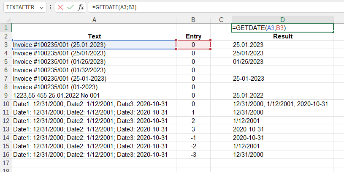The width and height of the screenshot is (344, 172).
Task: Select Entry value 2 in row 12
Action: [193, 121]
